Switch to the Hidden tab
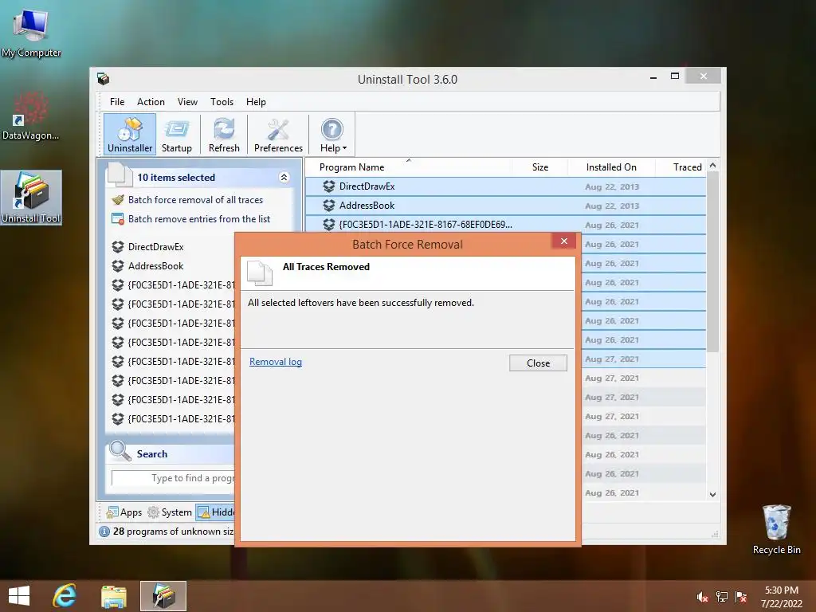Screen dimensions: 816x612 [215, 512]
